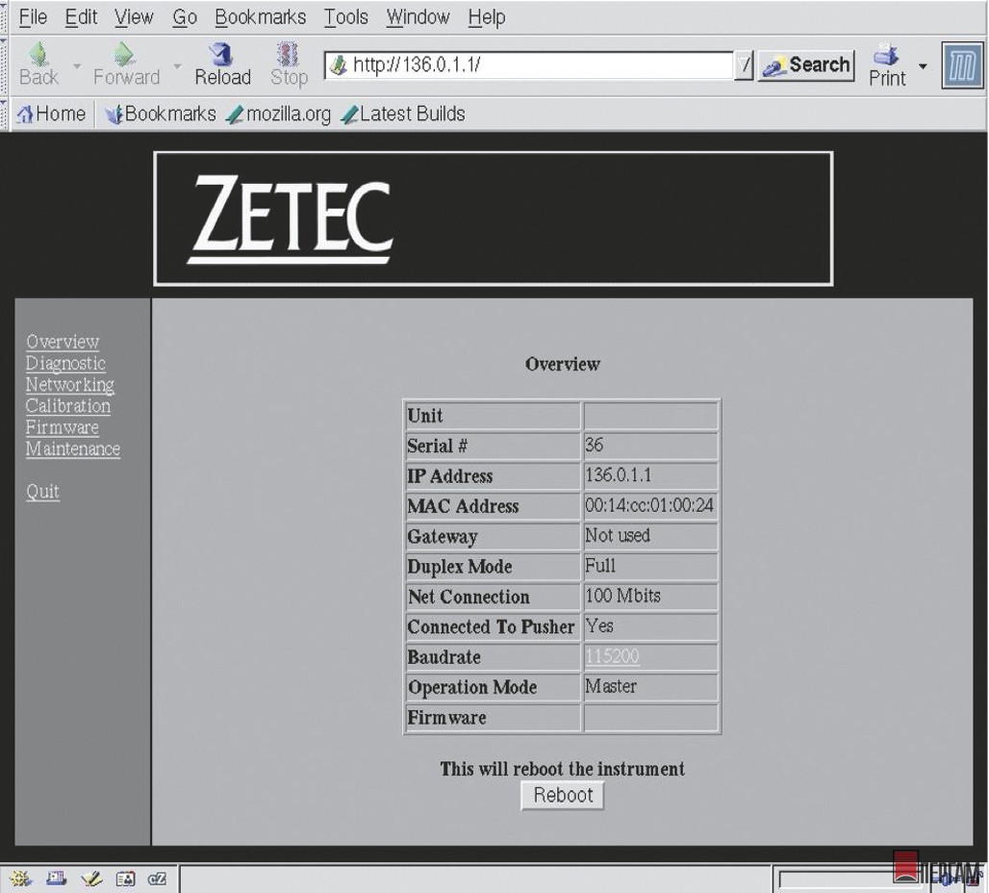Go back using the Back toolbar icon
This screenshot has height=893, width=989.
pyautogui.click(x=39, y=64)
